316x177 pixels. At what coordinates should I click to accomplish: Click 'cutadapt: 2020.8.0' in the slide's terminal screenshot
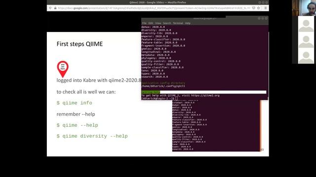[x=183, y=103]
